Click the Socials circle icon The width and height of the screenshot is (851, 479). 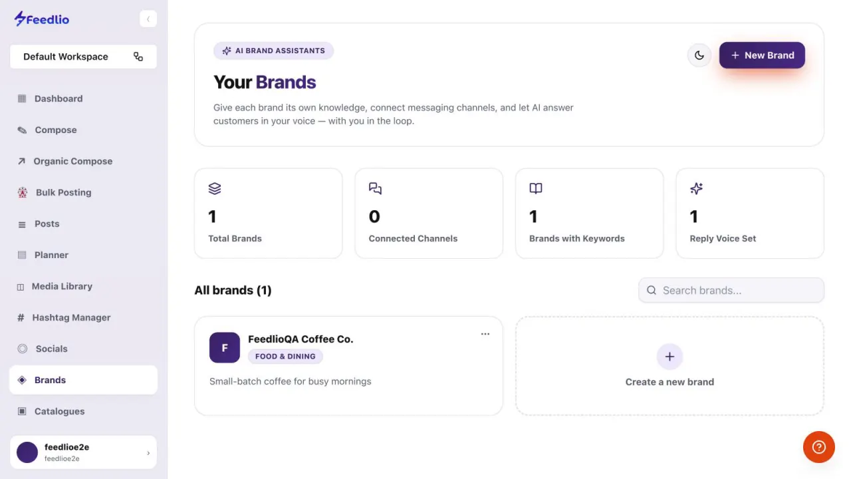[22, 349]
